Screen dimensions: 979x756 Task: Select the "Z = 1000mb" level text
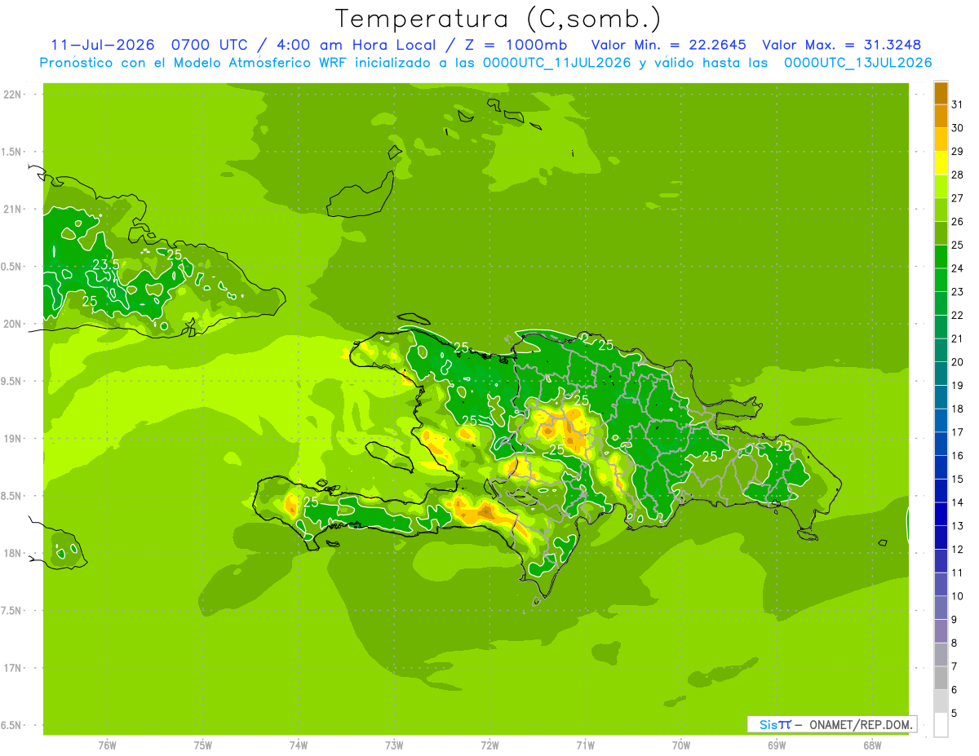click(516, 44)
